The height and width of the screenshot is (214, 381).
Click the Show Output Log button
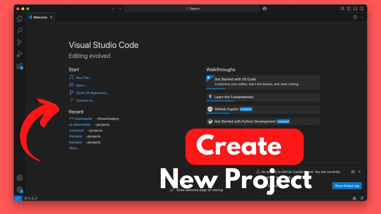(347, 186)
